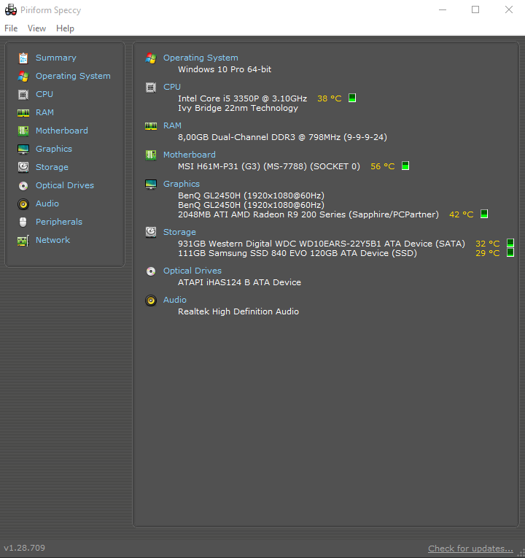This screenshot has height=558, width=525.
Task: Click the Storage drive icon in summary panel
Action: click(151, 233)
